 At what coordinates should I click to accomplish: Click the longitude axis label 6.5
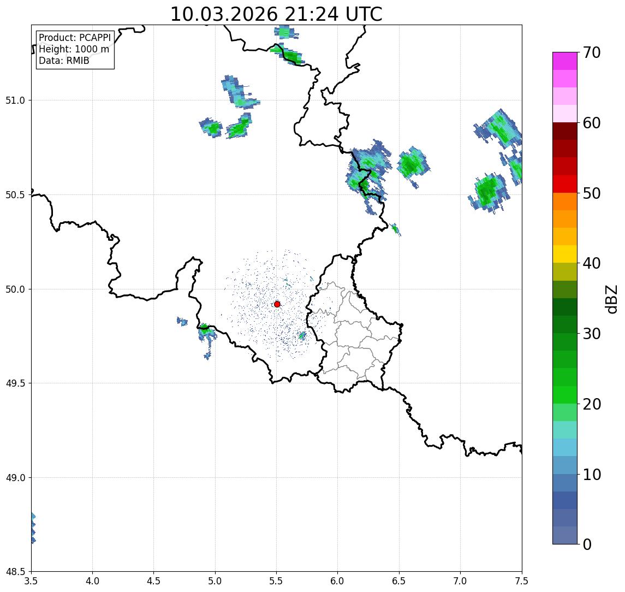(x=399, y=581)
